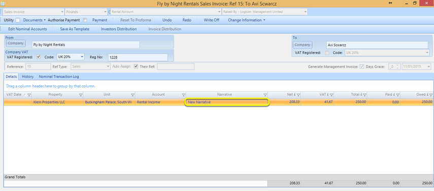Toggle the Utility checkbox
This screenshot has width=434, height=191.
click(18, 20)
